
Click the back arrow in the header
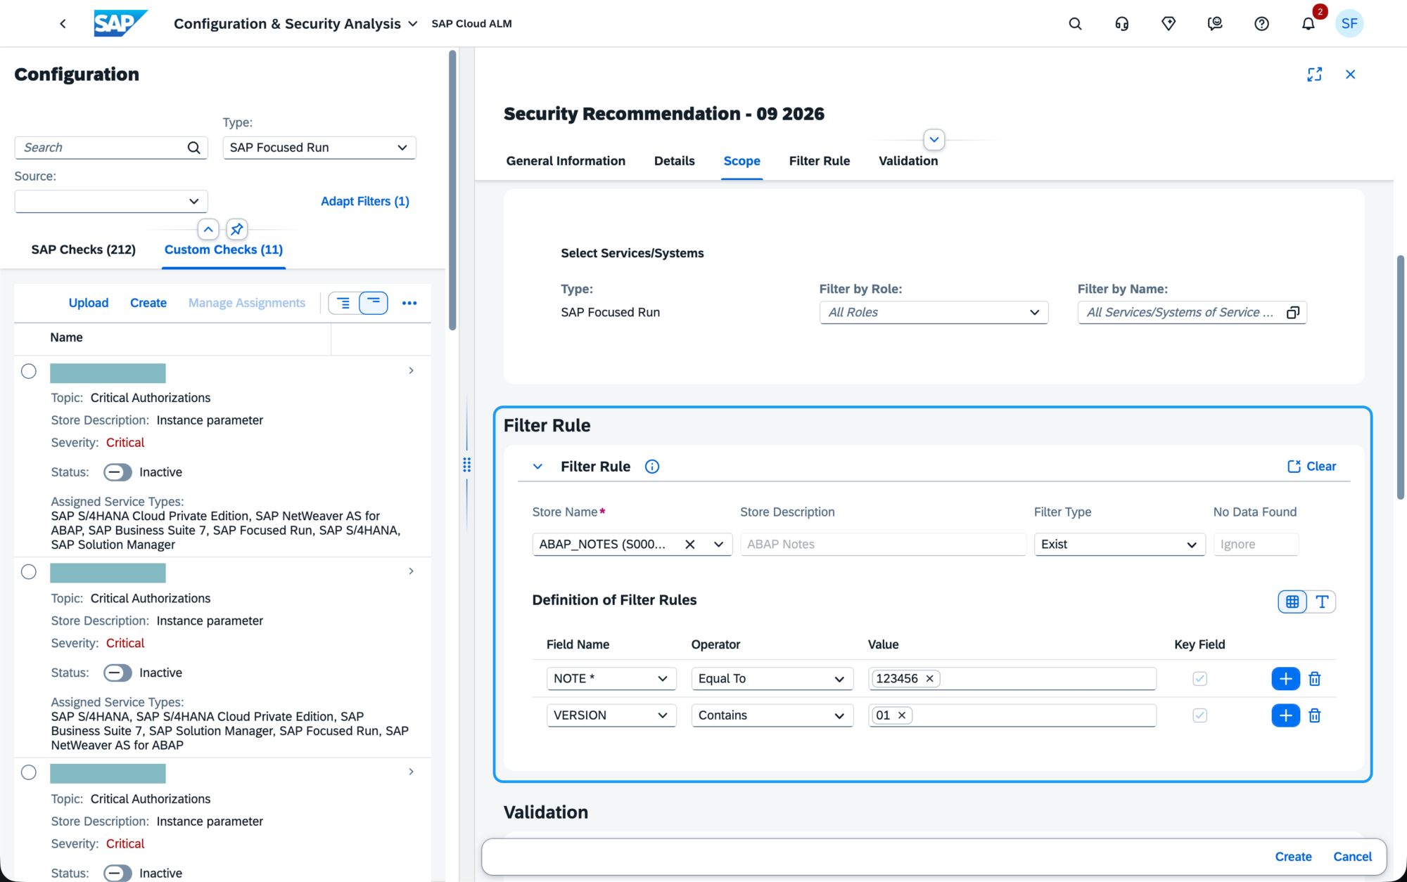click(x=63, y=24)
